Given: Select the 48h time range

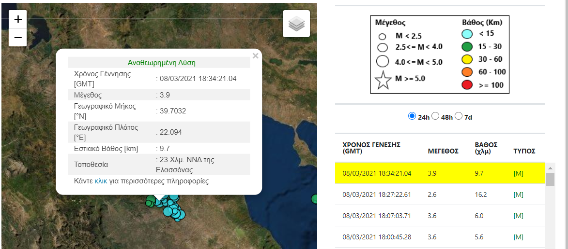Looking at the screenshot, I should (435, 116).
